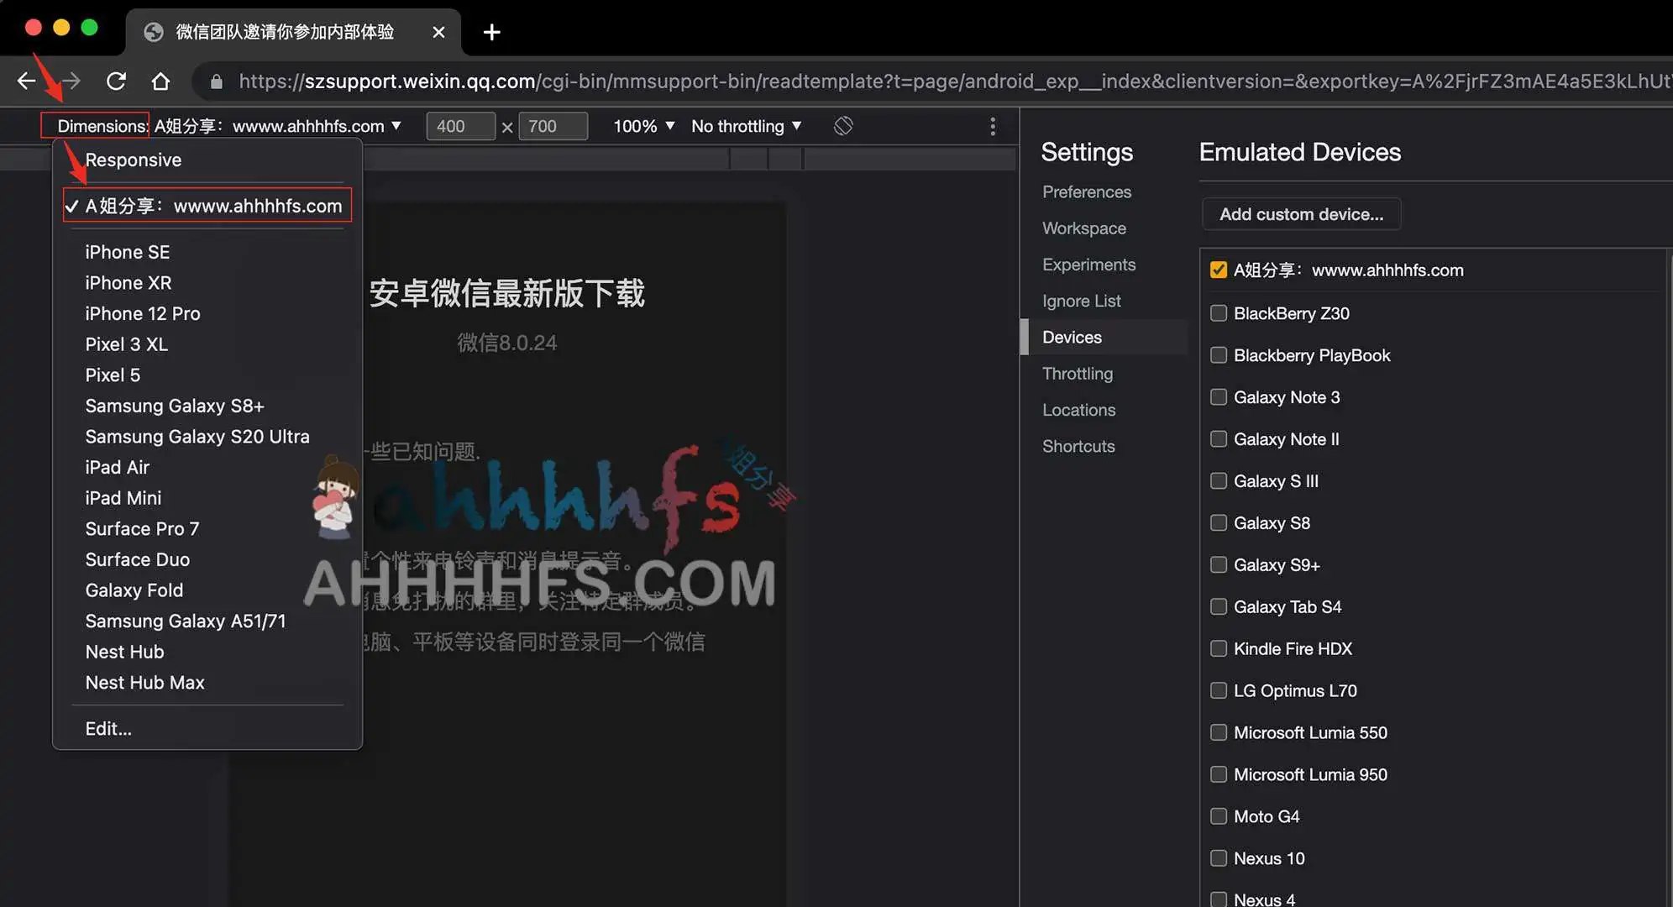The height and width of the screenshot is (907, 1673).
Task: Switch to the Throttling settings section
Action: pyautogui.click(x=1078, y=374)
